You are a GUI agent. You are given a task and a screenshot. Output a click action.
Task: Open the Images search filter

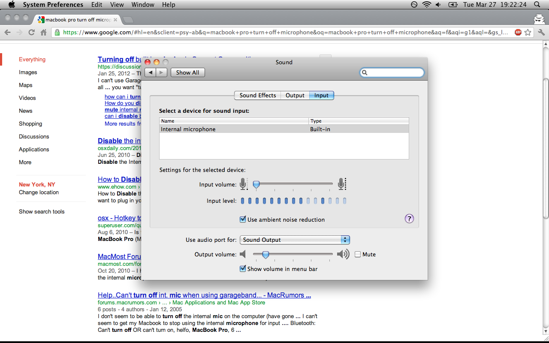click(28, 72)
